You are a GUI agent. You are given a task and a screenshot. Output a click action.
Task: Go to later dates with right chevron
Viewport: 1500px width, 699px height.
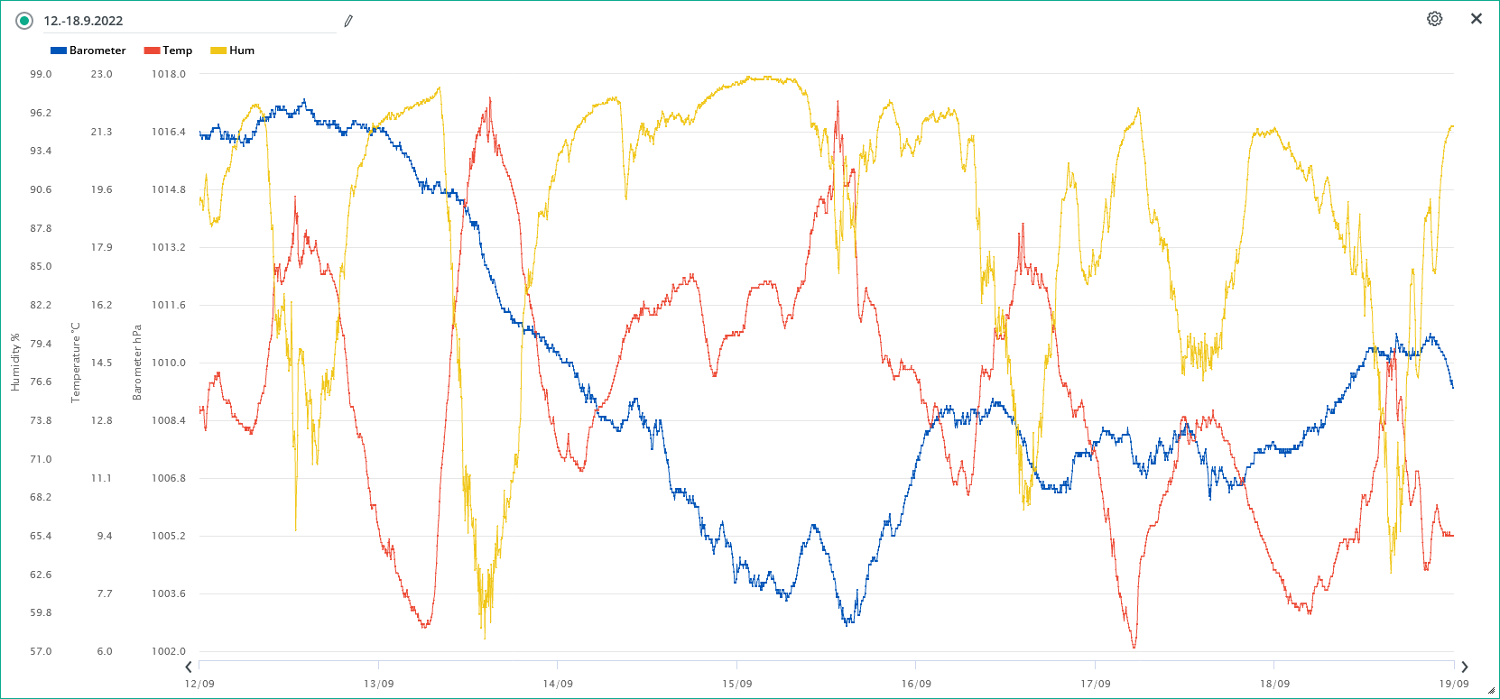(x=1465, y=667)
